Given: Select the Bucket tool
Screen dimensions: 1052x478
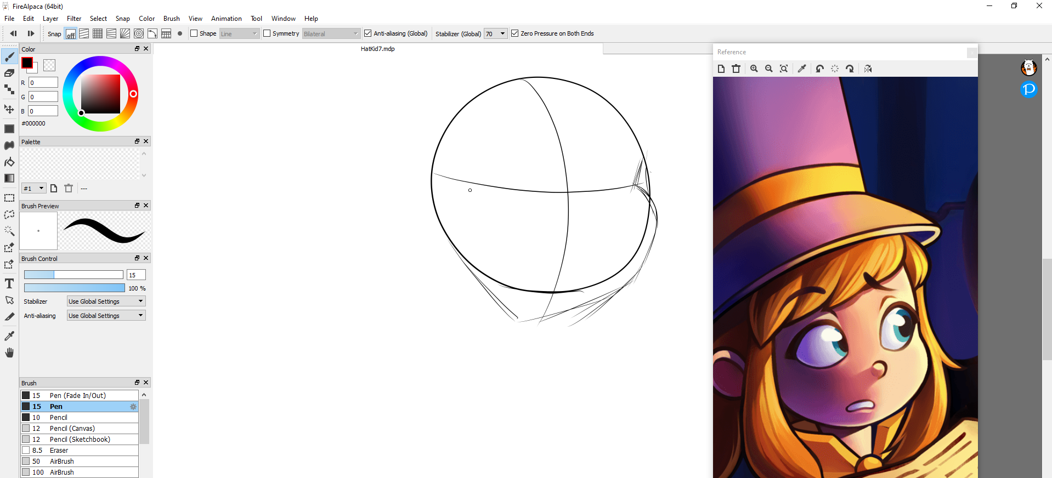Looking at the screenshot, I should 9,162.
